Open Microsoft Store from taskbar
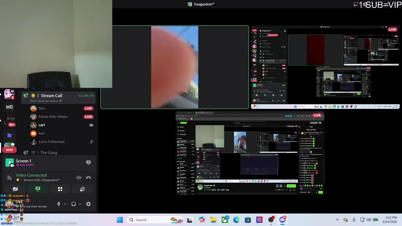Screen dimensions: 402x226 (248, 220)
